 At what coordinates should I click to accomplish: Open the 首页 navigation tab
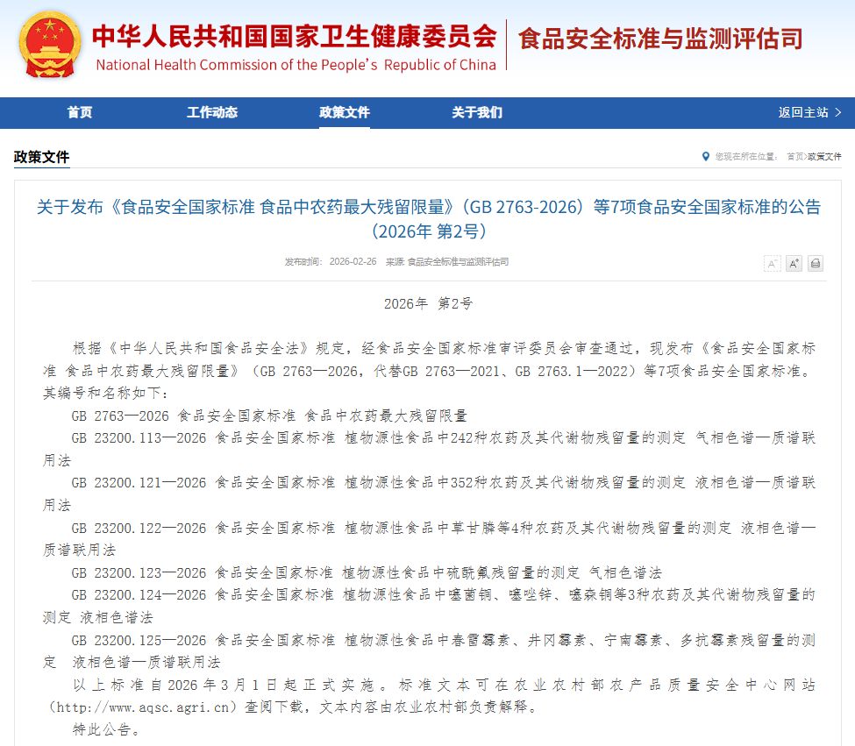click(x=80, y=112)
